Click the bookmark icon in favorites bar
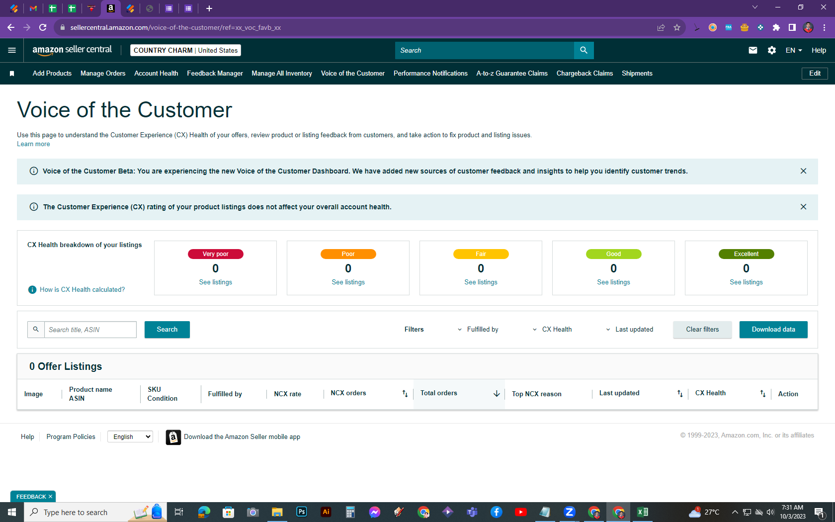835x522 pixels. [12, 74]
